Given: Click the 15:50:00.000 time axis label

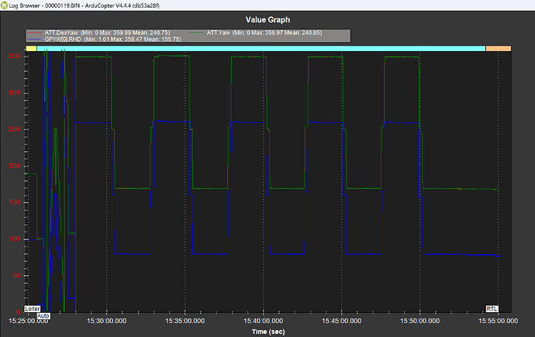Looking at the screenshot, I should pyautogui.click(x=419, y=321).
